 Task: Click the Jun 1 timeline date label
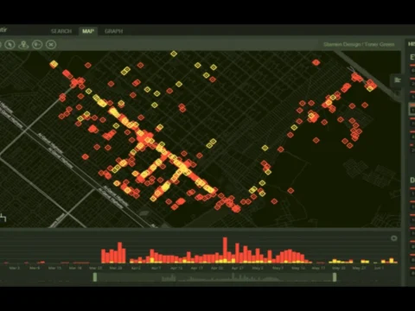[379, 268]
